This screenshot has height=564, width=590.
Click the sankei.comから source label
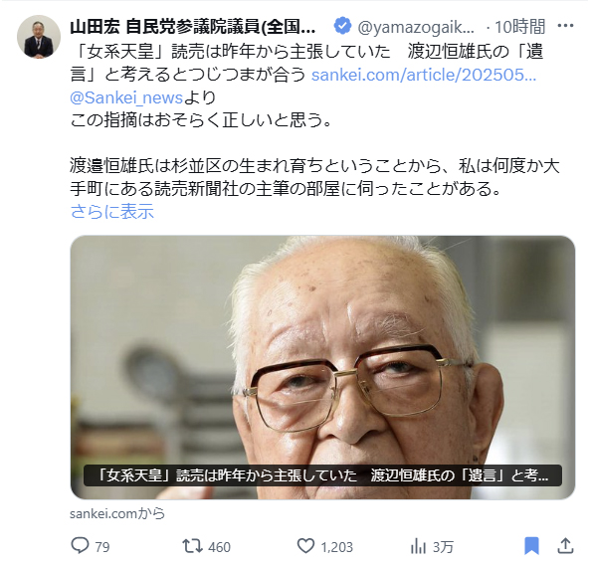[x=117, y=513]
